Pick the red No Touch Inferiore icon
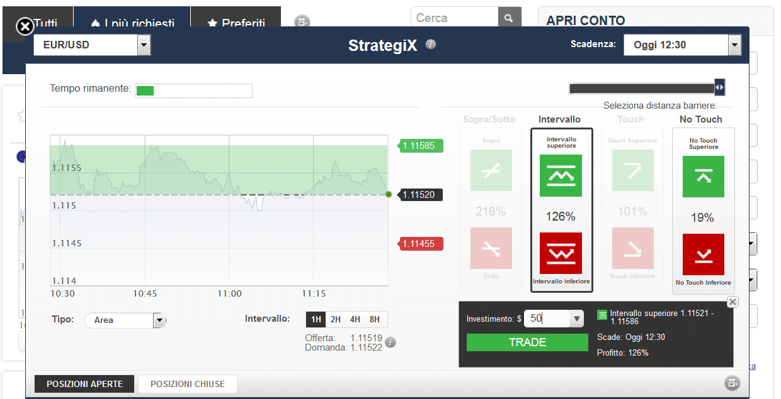Image resolution: width=781 pixels, height=399 pixels. [x=704, y=254]
